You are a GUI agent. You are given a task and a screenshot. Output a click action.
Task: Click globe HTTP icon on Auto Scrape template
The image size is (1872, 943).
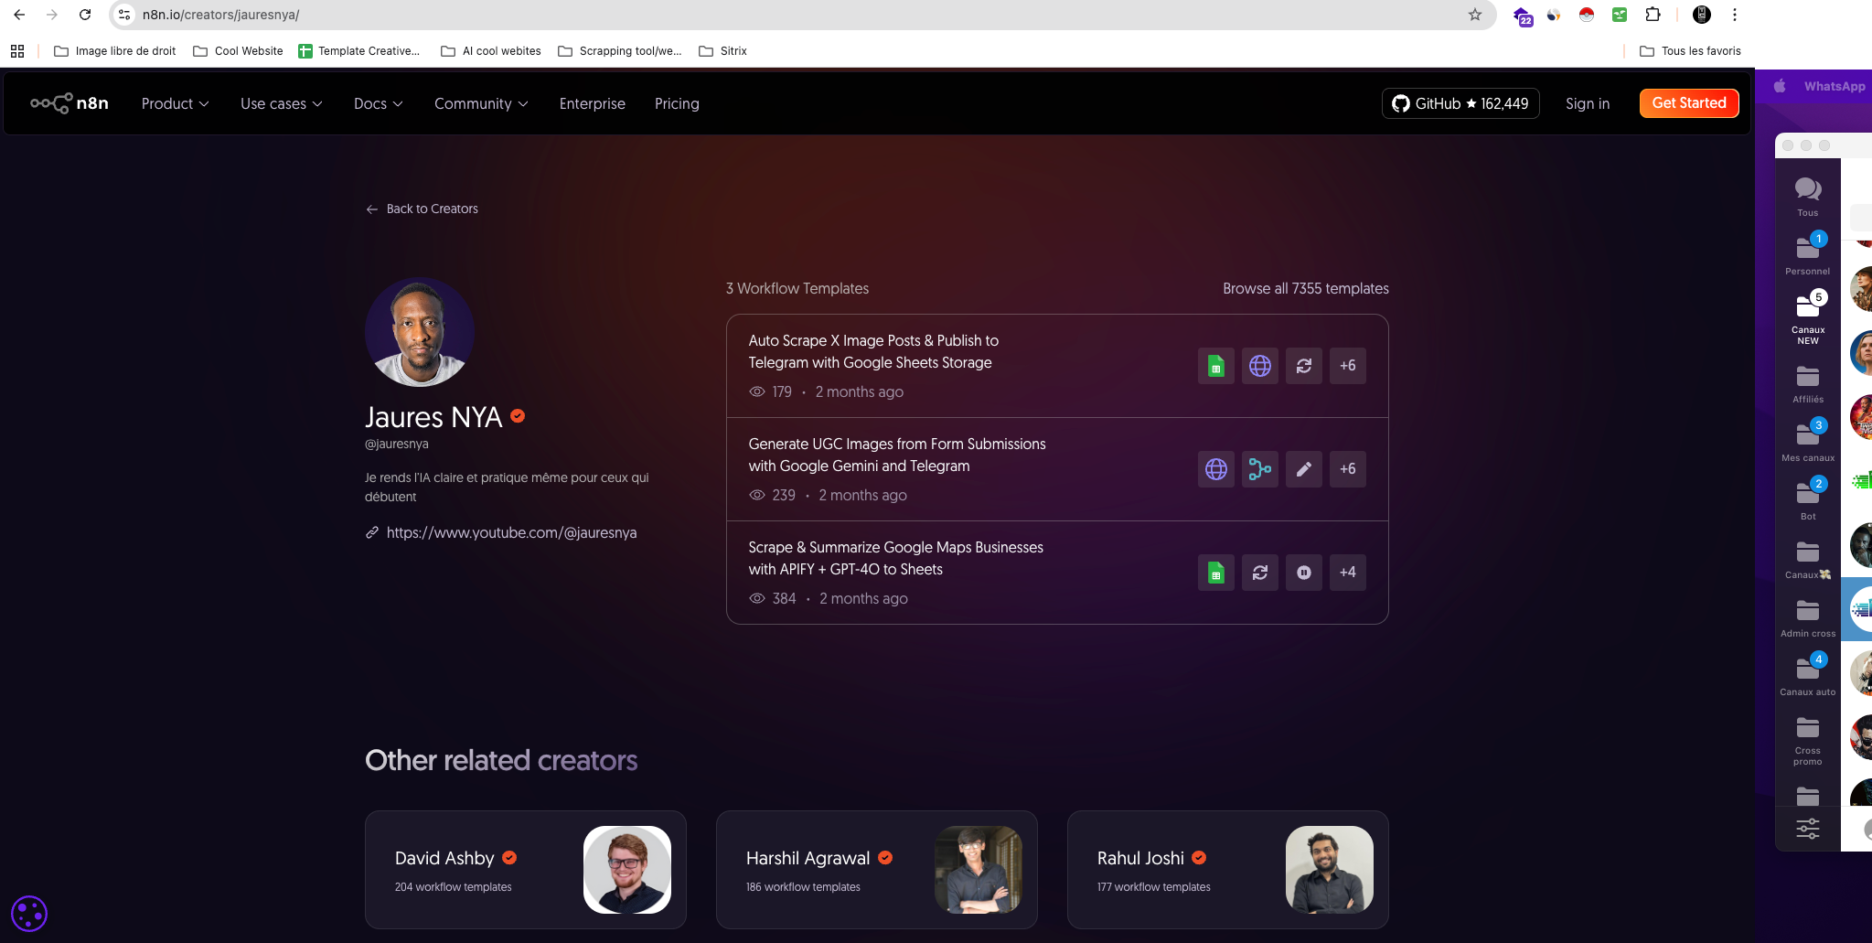1260,366
